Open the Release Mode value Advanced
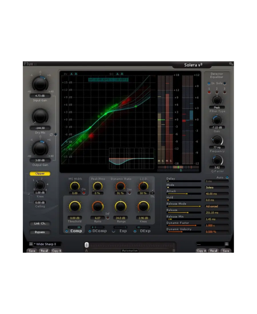Screen dimensions: 257x314 (217, 206)
